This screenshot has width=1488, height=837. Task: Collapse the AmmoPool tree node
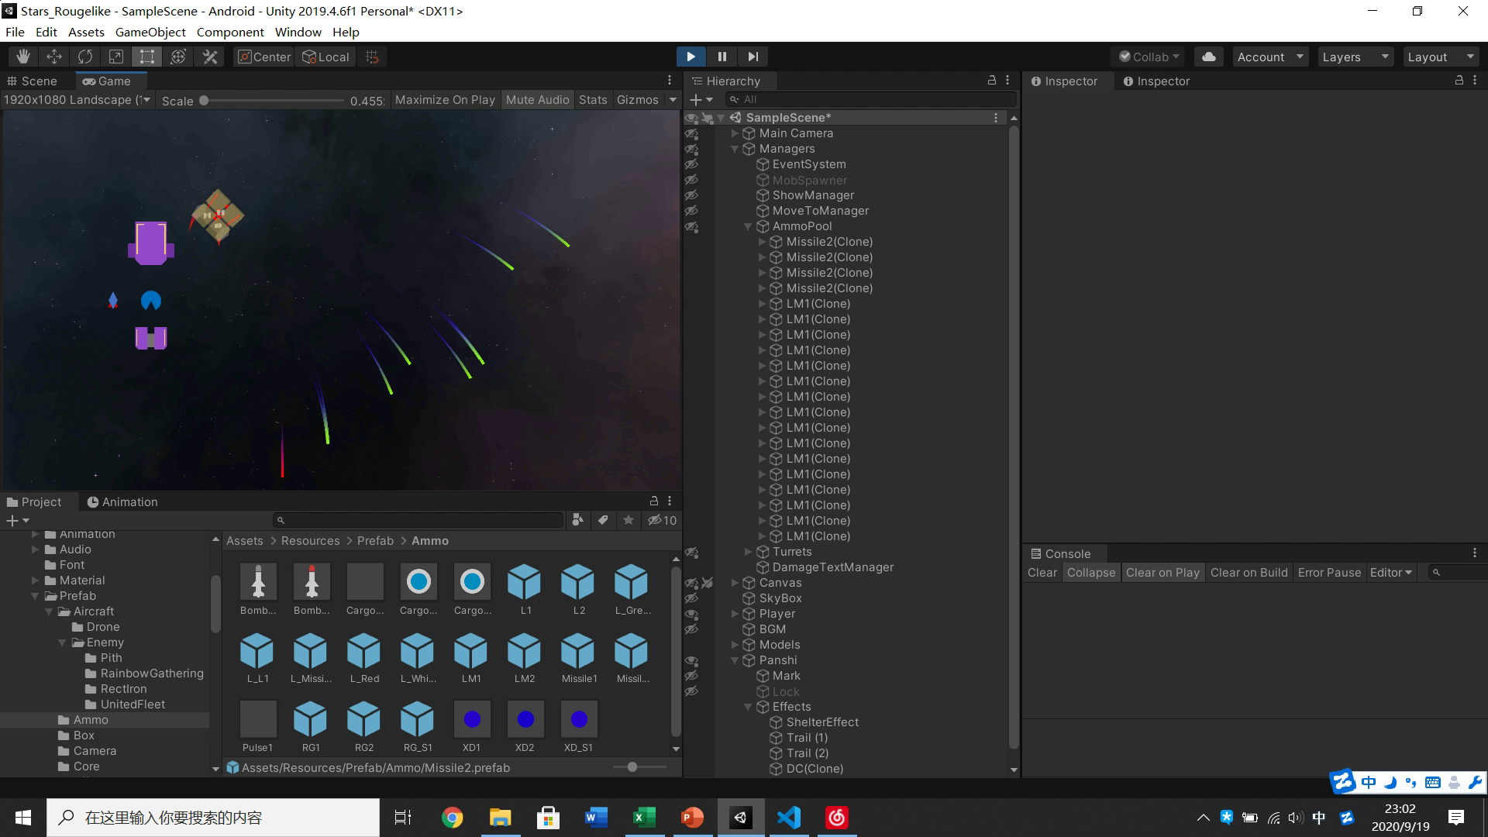[x=749, y=226]
